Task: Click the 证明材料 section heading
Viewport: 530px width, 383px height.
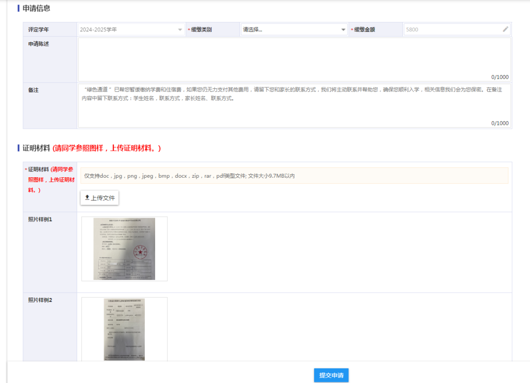Action: point(36,148)
